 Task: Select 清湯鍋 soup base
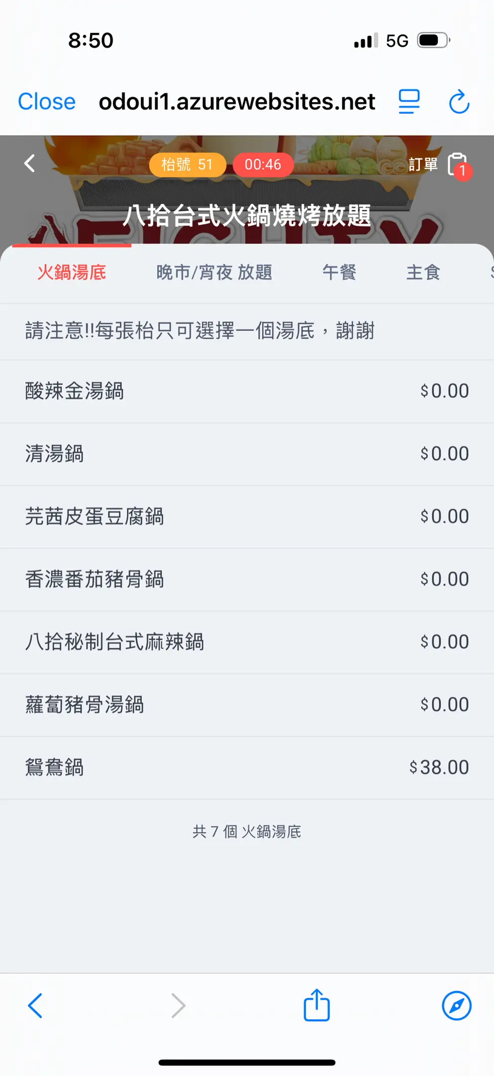tap(247, 454)
